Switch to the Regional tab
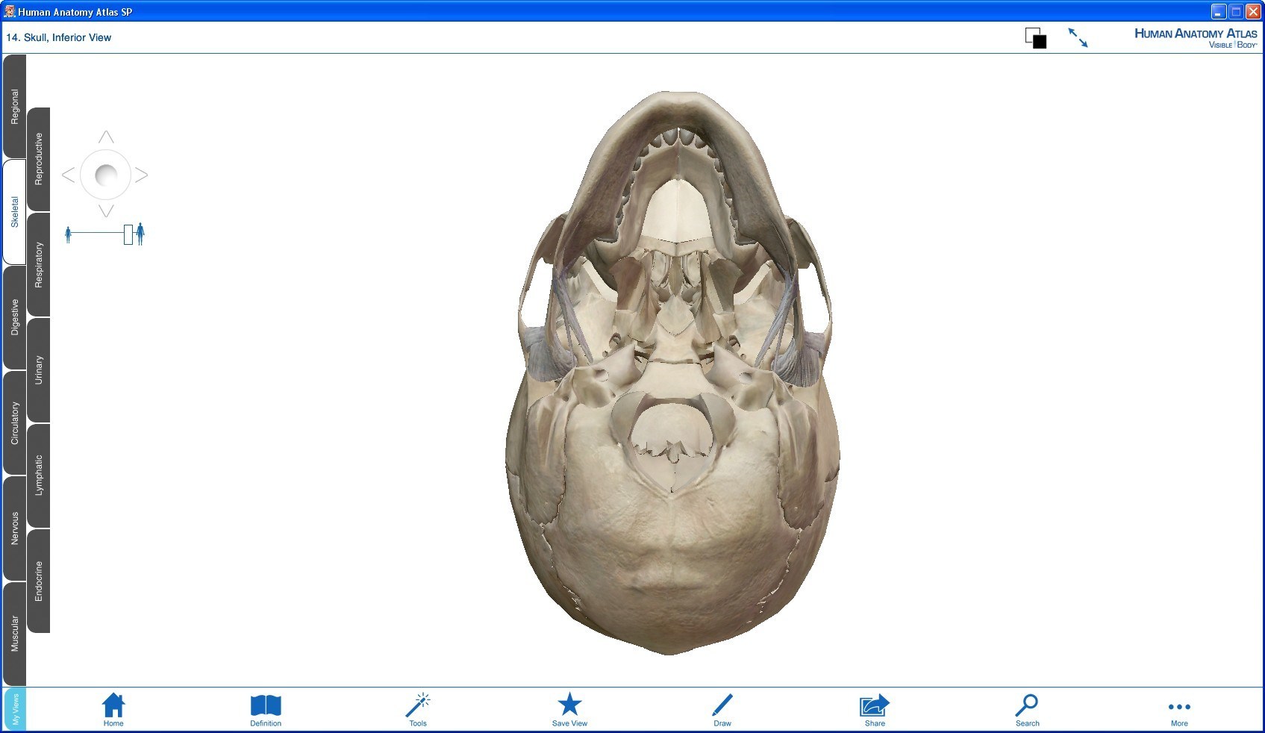The image size is (1265, 733). pyautogui.click(x=14, y=107)
